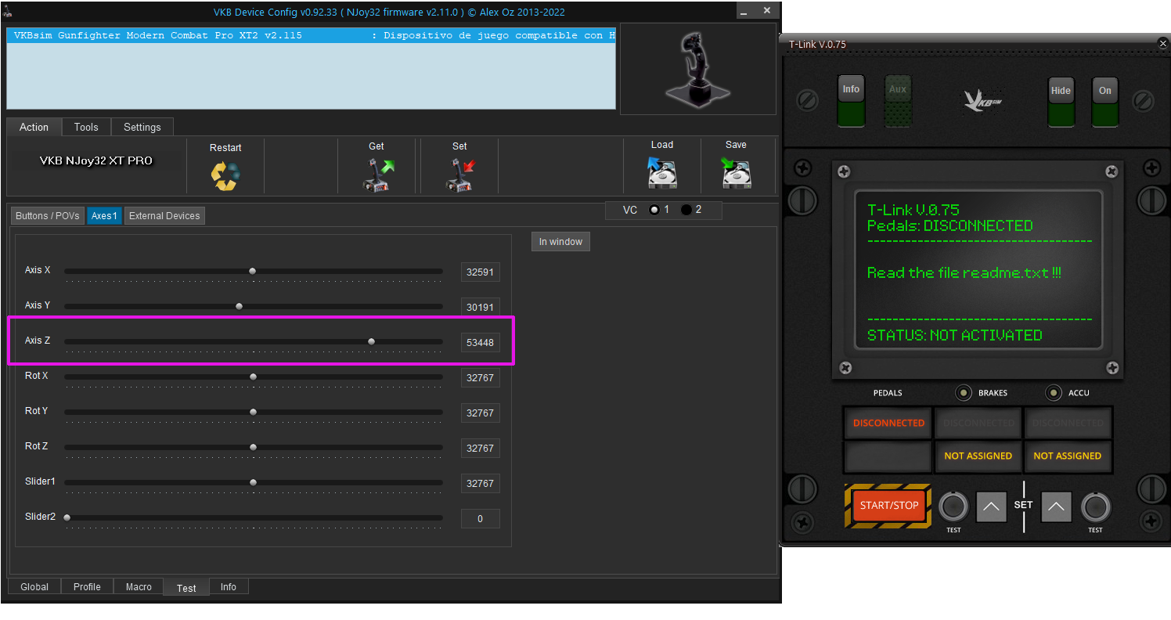
Task: Click the VKB NJoy32 XT PRO label
Action: [x=96, y=160]
